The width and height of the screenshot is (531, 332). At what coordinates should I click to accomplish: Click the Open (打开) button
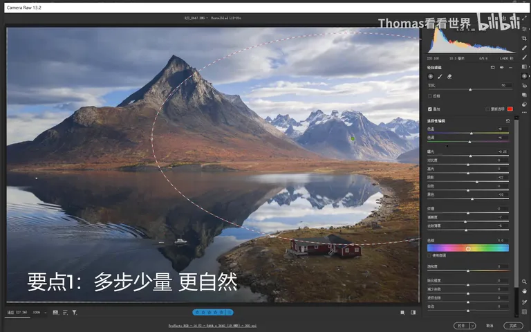point(462,326)
